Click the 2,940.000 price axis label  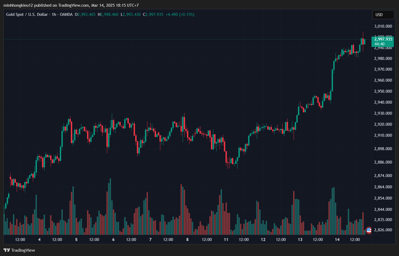point(383,102)
